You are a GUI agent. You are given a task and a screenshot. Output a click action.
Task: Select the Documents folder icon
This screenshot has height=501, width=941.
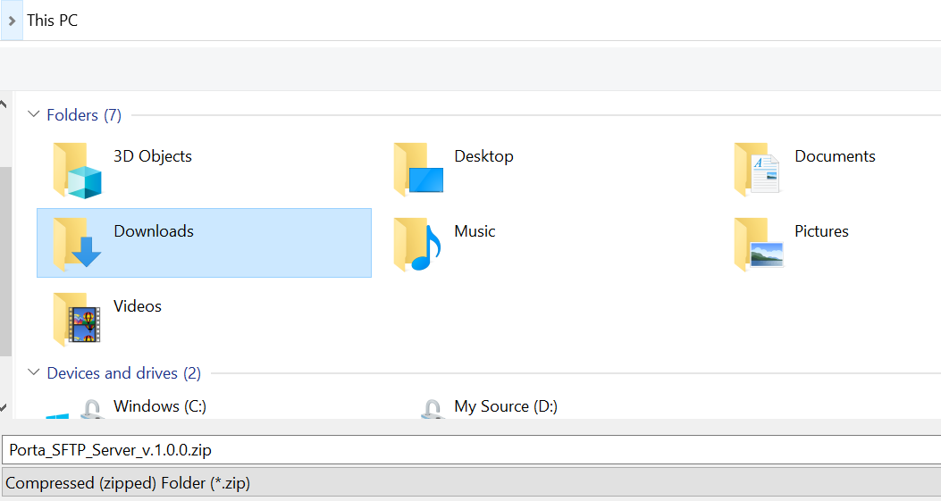pyautogui.click(x=758, y=170)
